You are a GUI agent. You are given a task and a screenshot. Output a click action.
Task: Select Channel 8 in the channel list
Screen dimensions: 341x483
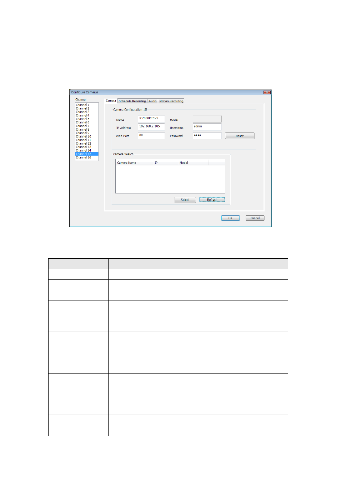pyautogui.click(x=83, y=130)
